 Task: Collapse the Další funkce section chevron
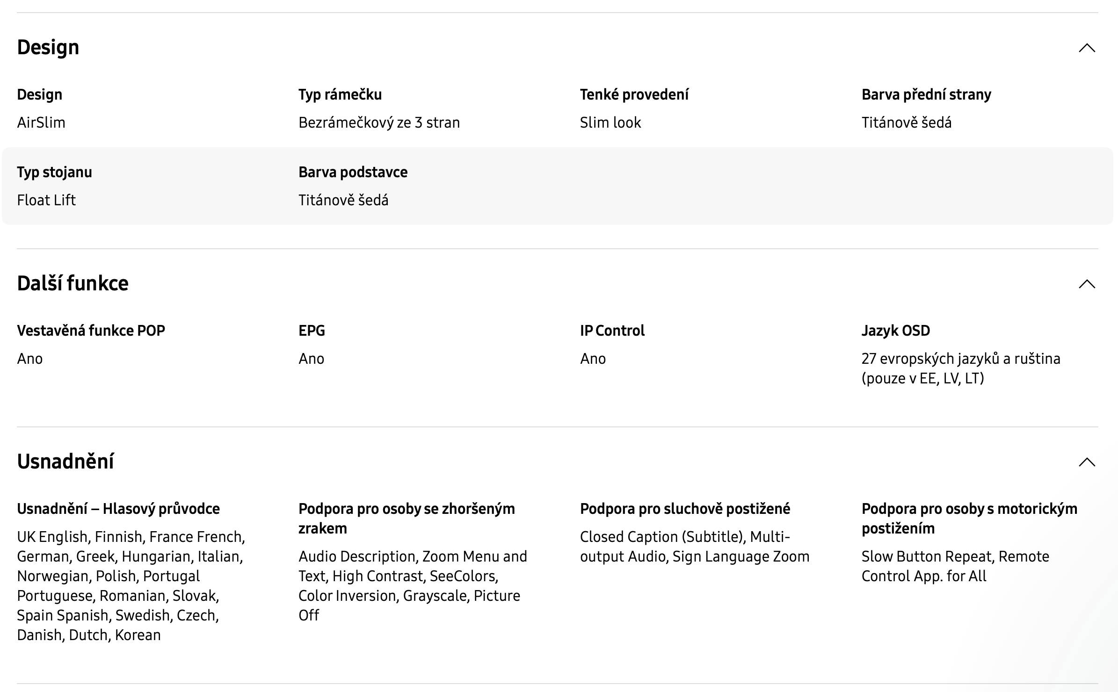1087,284
